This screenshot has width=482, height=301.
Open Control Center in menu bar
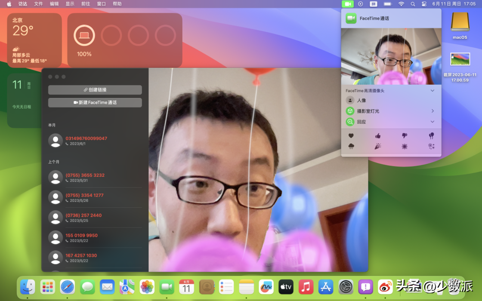point(424,4)
